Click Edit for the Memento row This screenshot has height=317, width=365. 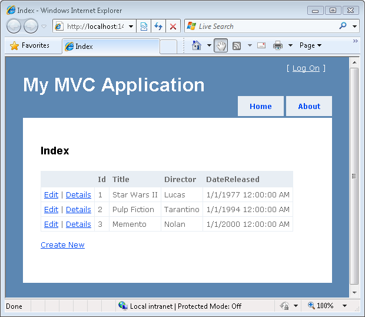click(51, 224)
